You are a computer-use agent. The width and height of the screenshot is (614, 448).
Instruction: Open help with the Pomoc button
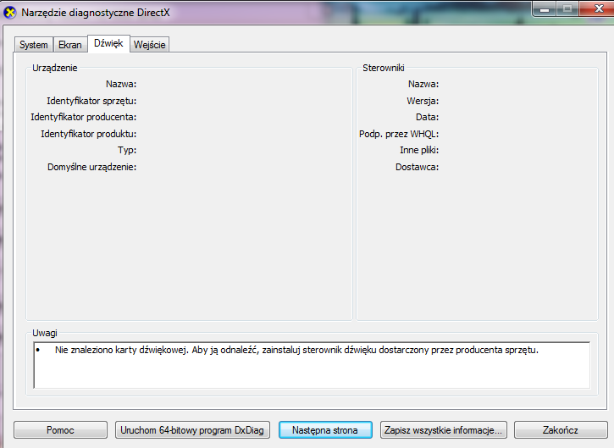tap(60, 430)
